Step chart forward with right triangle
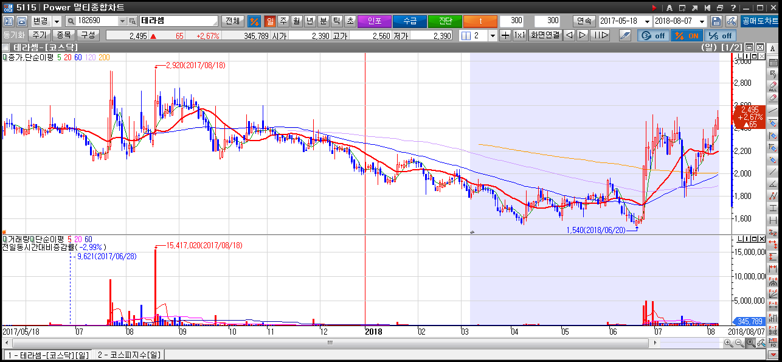The height and width of the screenshot is (362, 782). [583, 35]
